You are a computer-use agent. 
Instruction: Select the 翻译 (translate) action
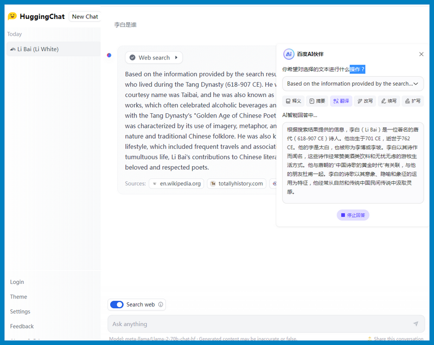click(x=341, y=101)
